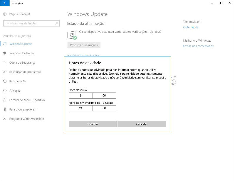Minimize the Definições window
This screenshot has height=182, width=235.
[212, 3]
